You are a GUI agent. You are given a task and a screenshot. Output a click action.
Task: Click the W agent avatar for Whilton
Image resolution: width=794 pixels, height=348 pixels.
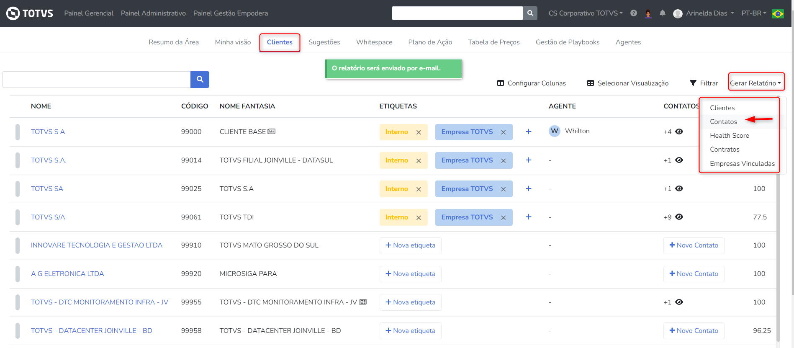[555, 131]
